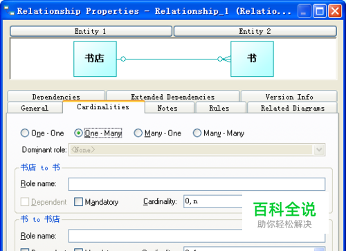This screenshot has height=251, width=346.
Task: Open Cardinality combo box showing 0,n
Action: point(213,201)
